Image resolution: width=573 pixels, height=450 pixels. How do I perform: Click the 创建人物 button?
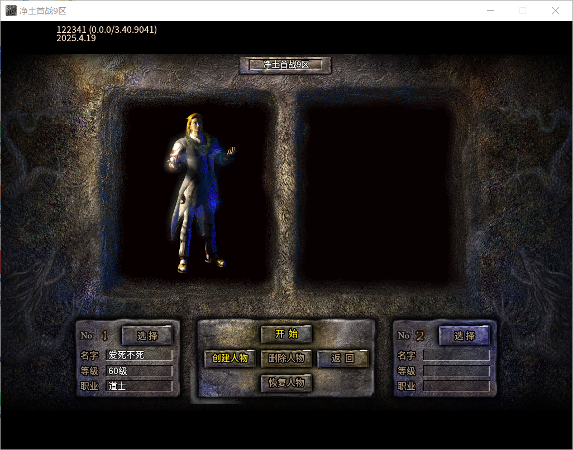230,359
